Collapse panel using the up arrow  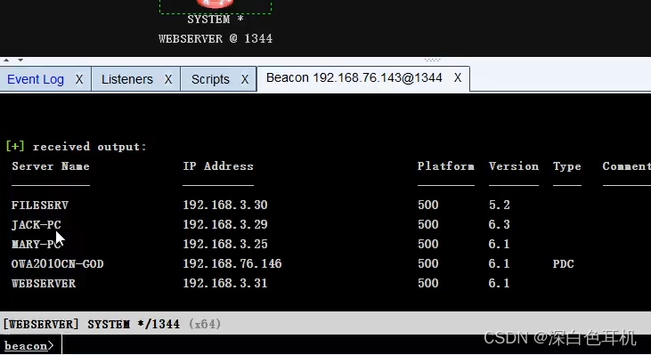[6, 61]
